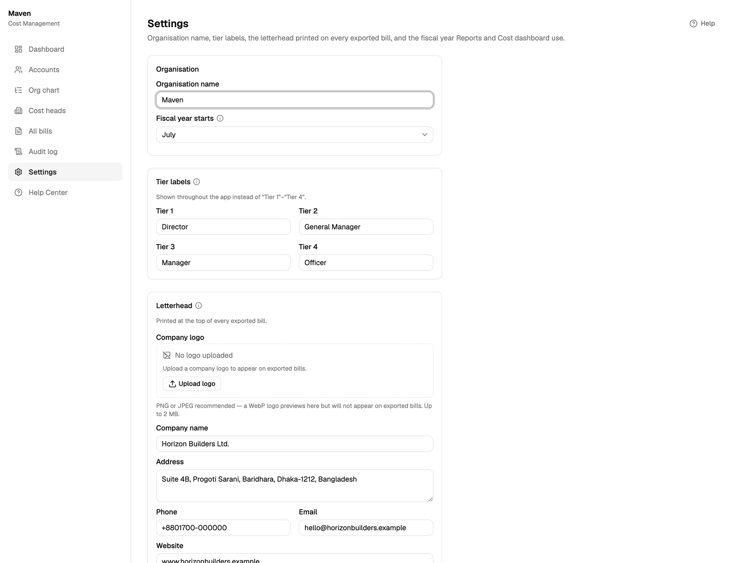Go to the Settings sidebar item

click(65, 172)
